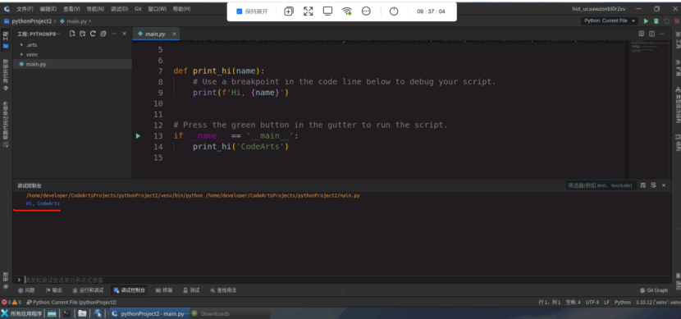Image resolution: width=681 pixels, height=319 pixels.
Task: Click the LF line ending status item
Action: tap(606, 302)
